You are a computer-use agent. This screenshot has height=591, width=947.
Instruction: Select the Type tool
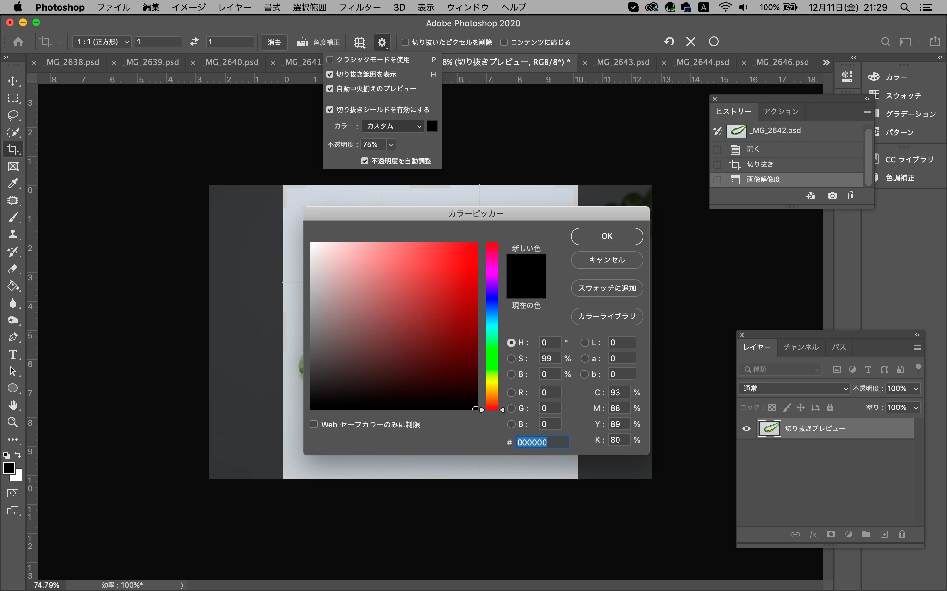click(13, 354)
